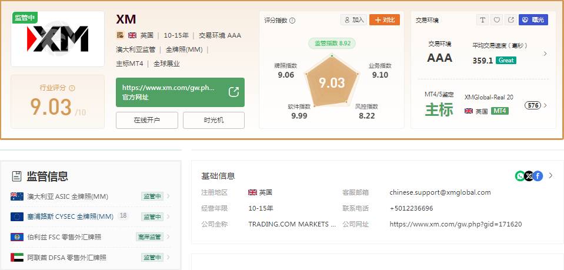Click the TRADING.COM MARKETS company name

coord(292,224)
